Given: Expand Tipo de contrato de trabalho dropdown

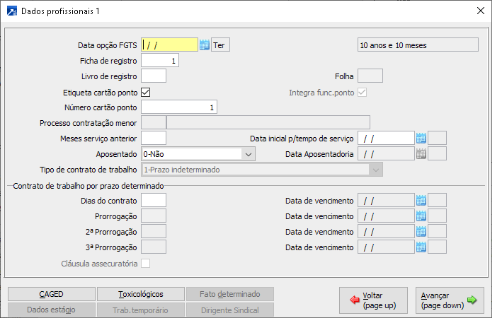Looking at the screenshot, I should tap(375, 169).
